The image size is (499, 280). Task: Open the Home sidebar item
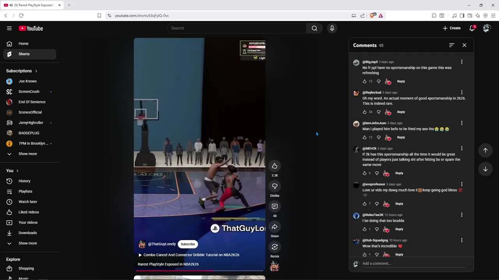click(30, 44)
